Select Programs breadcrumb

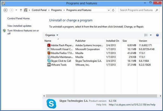point(56,10)
